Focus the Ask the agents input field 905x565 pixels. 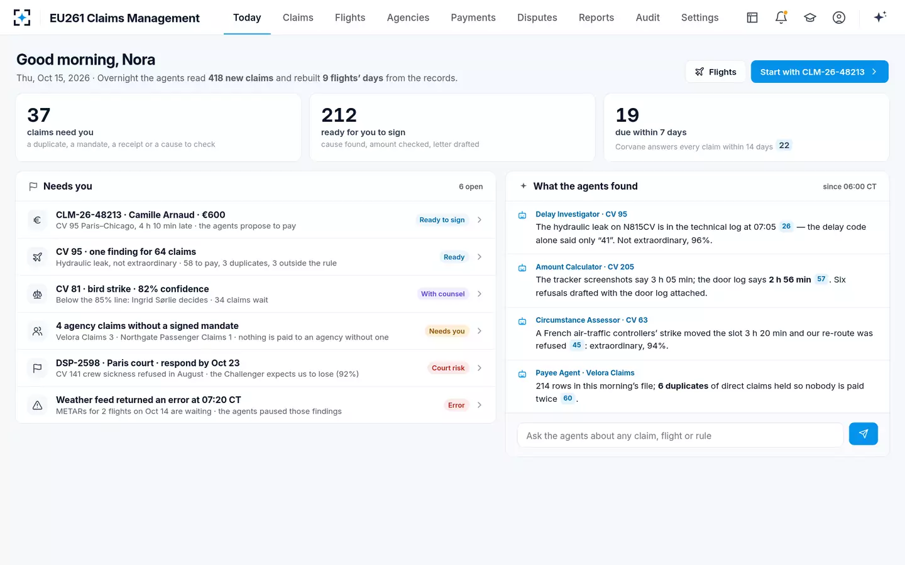[x=680, y=436]
